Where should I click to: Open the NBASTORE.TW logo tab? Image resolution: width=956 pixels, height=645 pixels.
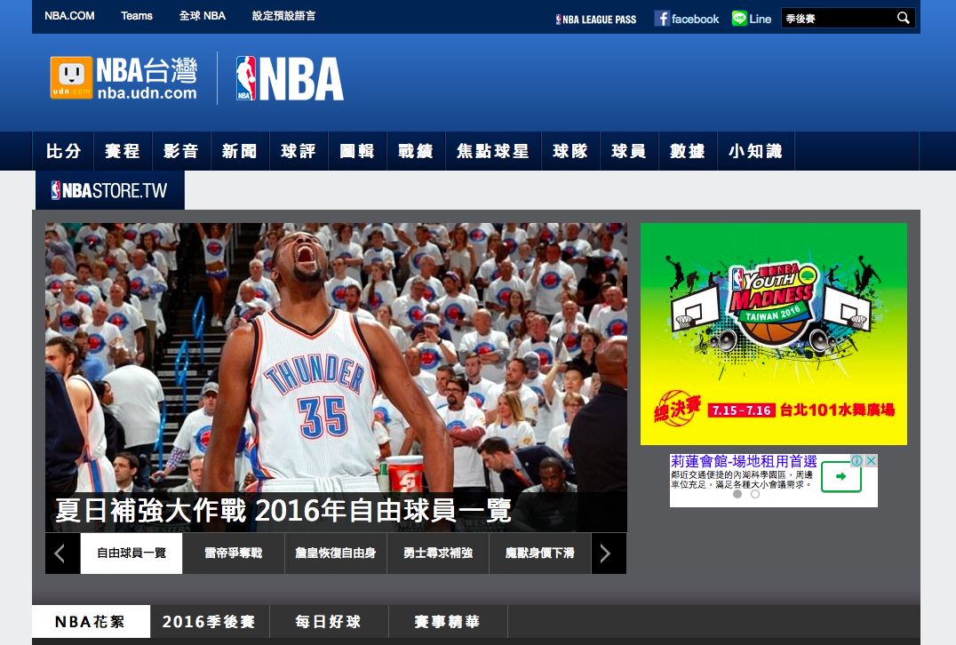(110, 190)
